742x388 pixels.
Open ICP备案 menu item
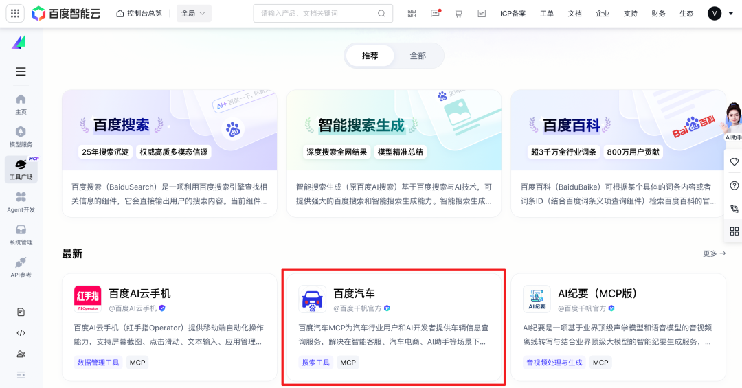[513, 13]
